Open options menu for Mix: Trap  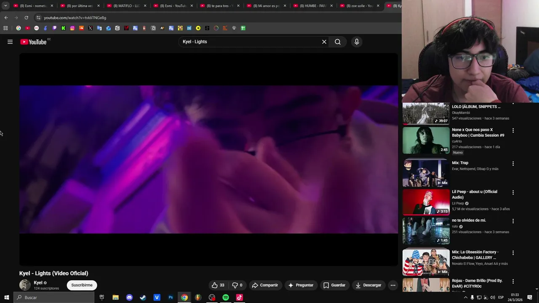pos(513,163)
